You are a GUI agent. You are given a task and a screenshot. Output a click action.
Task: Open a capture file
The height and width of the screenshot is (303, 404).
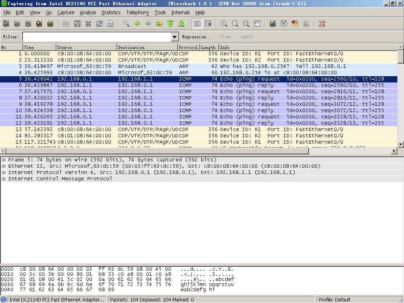pos(66,24)
